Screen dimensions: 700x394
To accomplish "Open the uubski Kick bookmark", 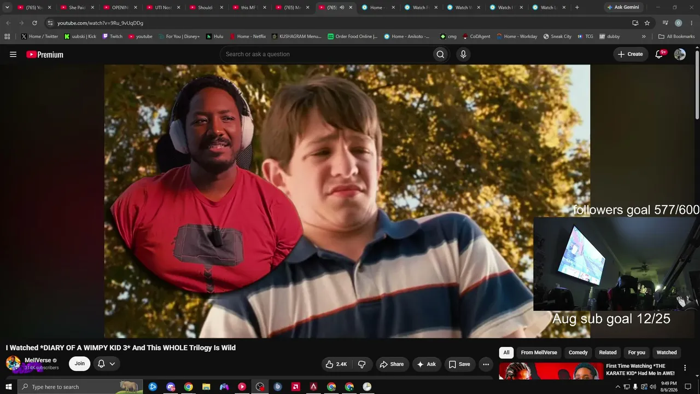I will tap(80, 37).
